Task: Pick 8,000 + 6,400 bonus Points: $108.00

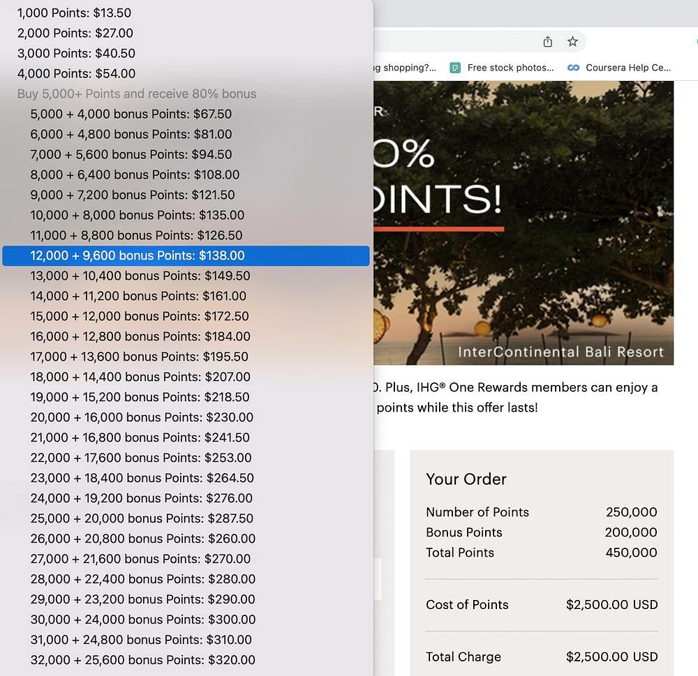Action: pyautogui.click(x=186, y=174)
